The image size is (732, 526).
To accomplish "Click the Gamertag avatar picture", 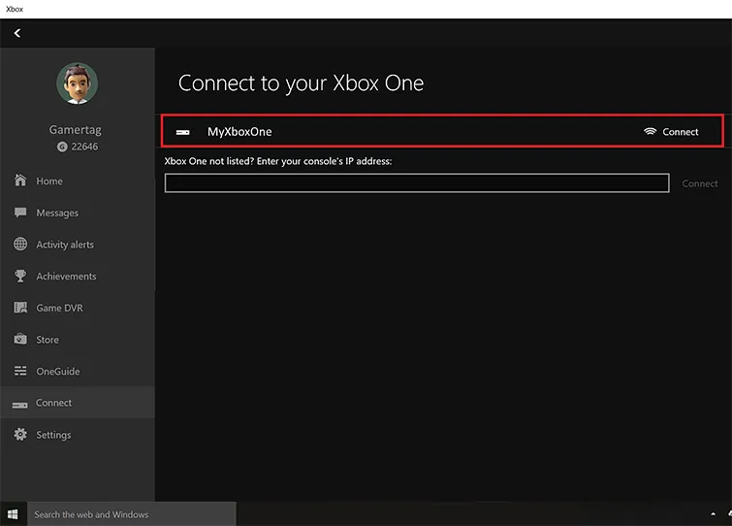I will 77,83.
